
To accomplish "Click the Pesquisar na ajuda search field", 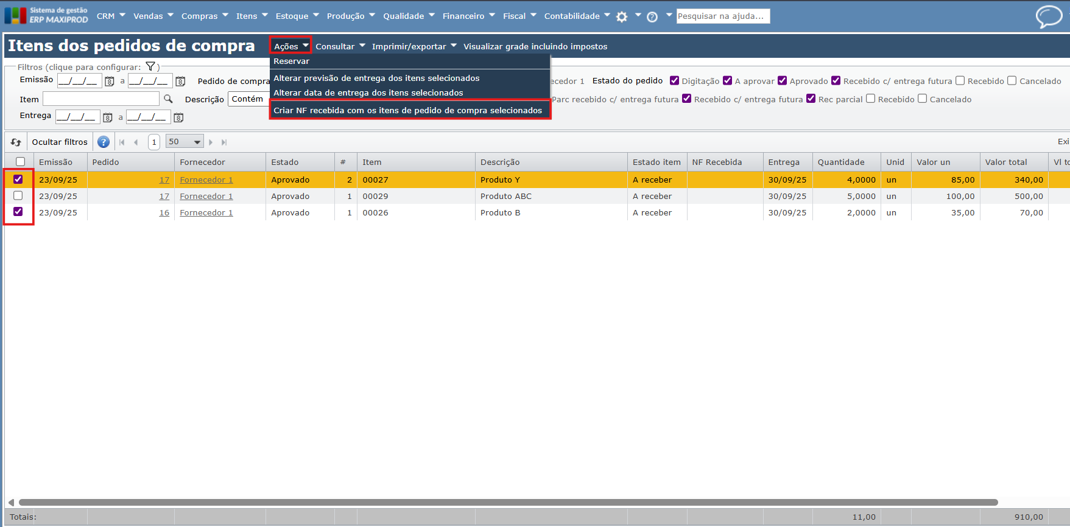I will pos(723,16).
